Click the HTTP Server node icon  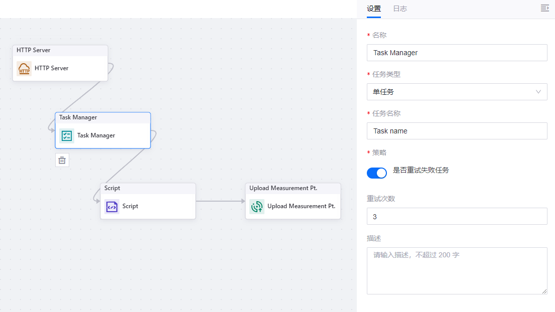click(24, 68)
